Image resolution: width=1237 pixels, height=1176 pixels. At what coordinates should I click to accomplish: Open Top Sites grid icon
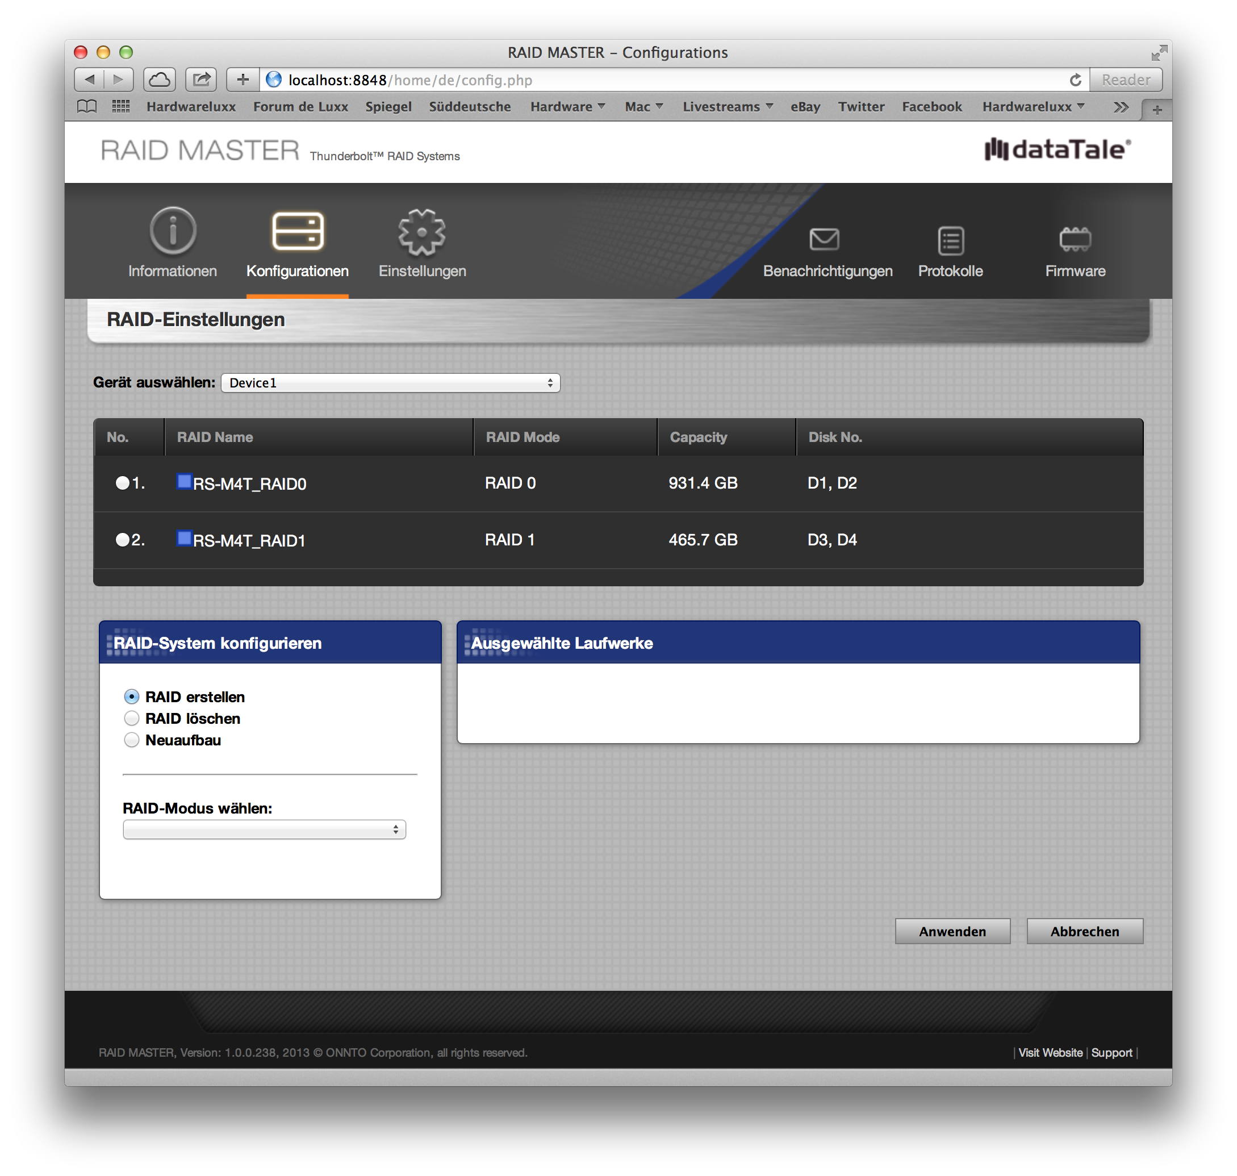coord(120,106)
